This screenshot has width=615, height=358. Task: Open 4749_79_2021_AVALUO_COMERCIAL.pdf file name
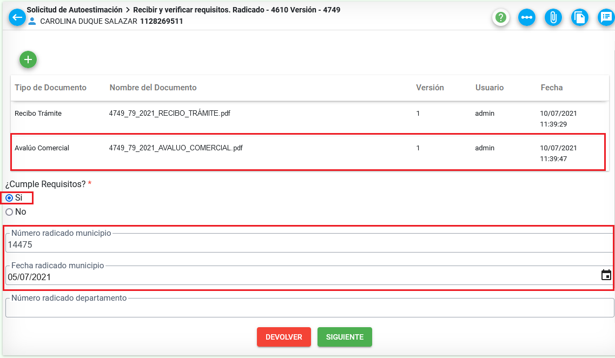176,148
